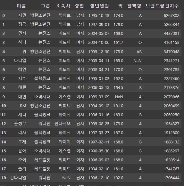
Task: Click brand index value 1912800
Action: tap(171, 133)
